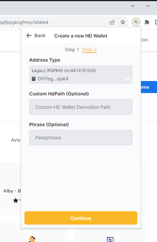157x242 pixels.
Task: Click the browser address bar URL
Action: pos(24,22)
